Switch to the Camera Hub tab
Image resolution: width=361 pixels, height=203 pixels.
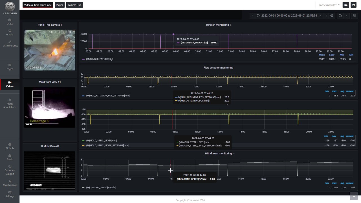[74, 5]
